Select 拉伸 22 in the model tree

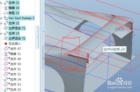[14, 23]
